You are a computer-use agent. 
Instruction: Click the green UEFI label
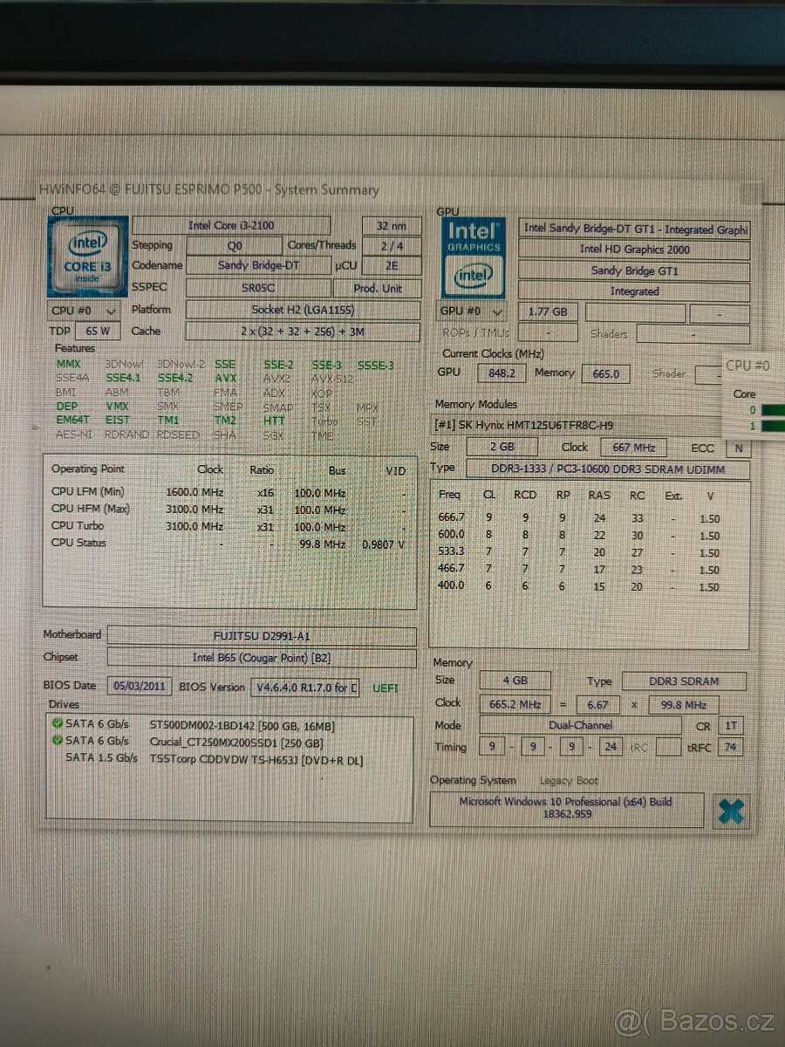coord(385,688)
